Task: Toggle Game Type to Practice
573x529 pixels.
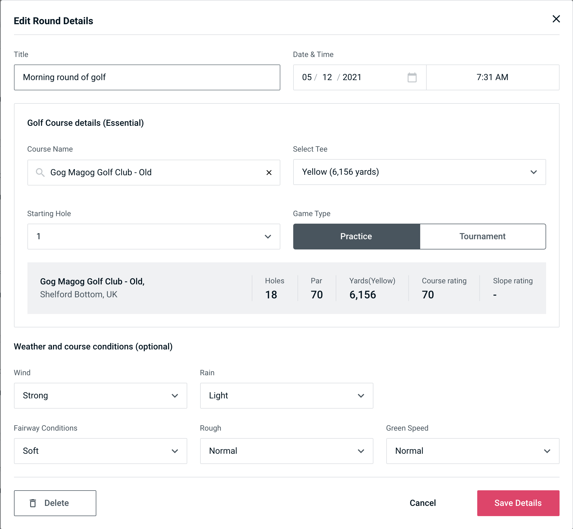Action: (356, 236)
